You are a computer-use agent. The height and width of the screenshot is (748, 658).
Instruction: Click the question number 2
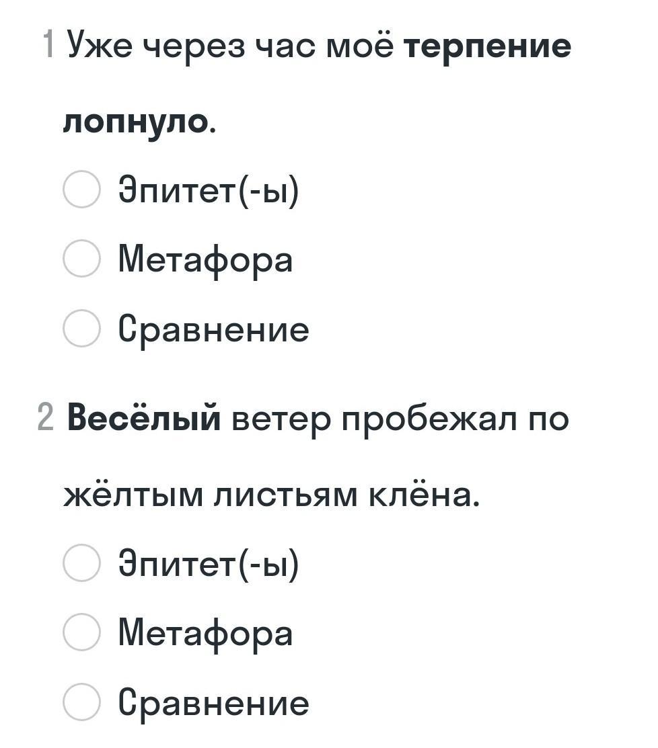click(x=45, y=417)
